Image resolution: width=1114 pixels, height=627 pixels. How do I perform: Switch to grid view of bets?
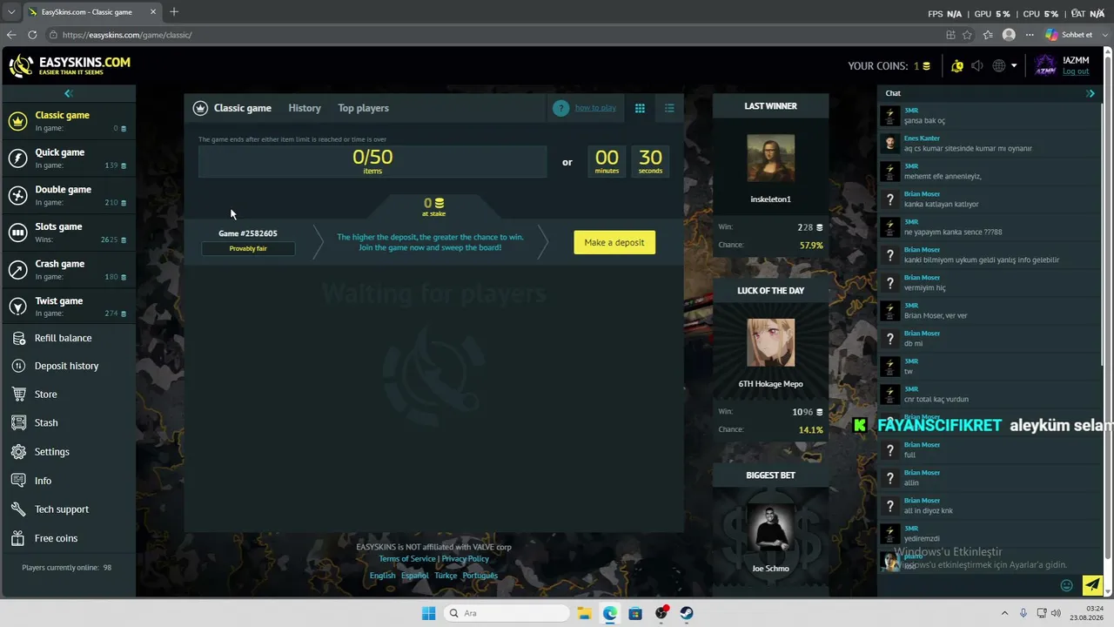(x=640, y=108)
